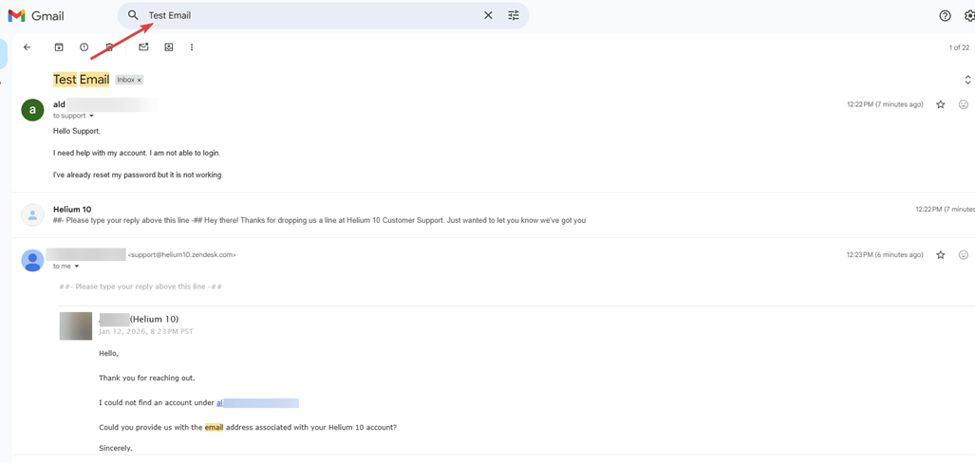This screenshot has height=463, width=975.
Task: Open the Gmail support help icon
Action: coord(945,16)
